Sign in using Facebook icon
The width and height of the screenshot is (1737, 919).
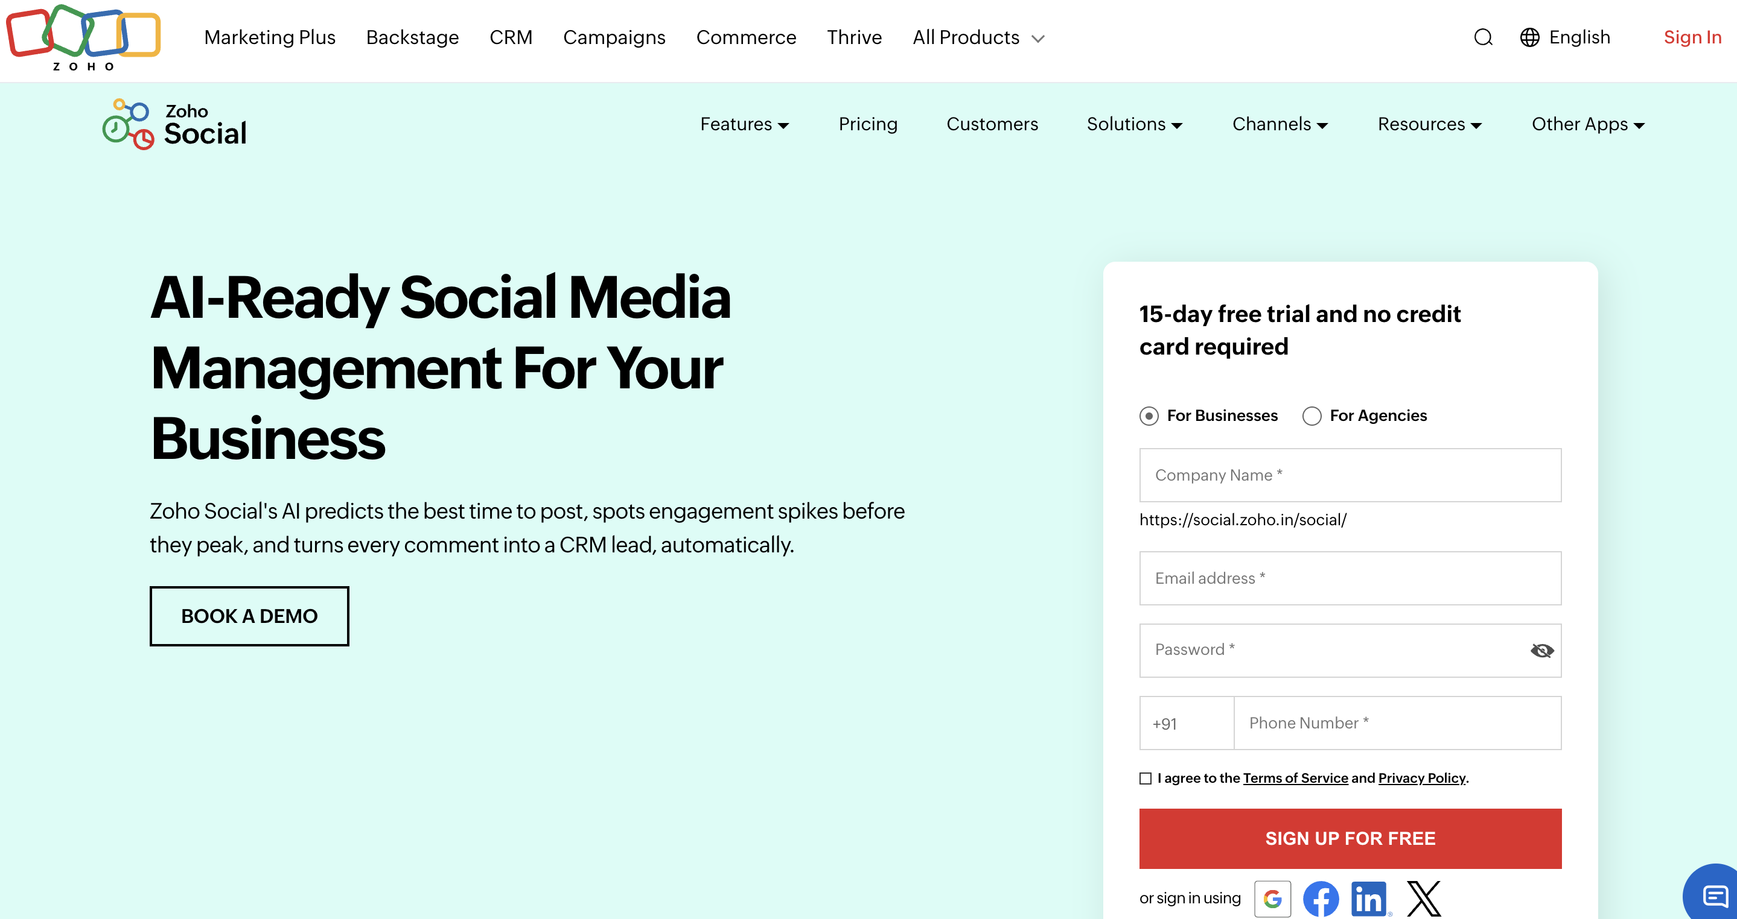click(1321, 898)
